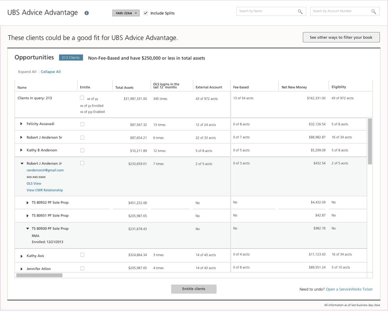
Task: Collapse the Robert J Anderson Jr row
Action: pos(22,163)
